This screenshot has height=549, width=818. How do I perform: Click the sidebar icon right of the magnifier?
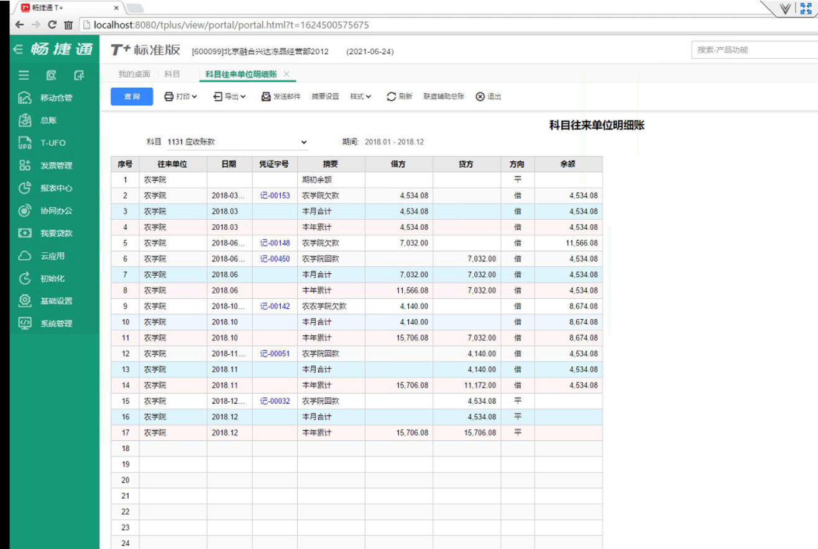(x=79, y=75)
